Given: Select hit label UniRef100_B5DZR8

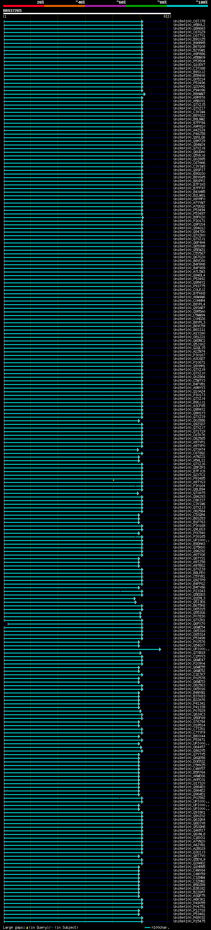Looking at the screenshot, I should click(189, 884).
